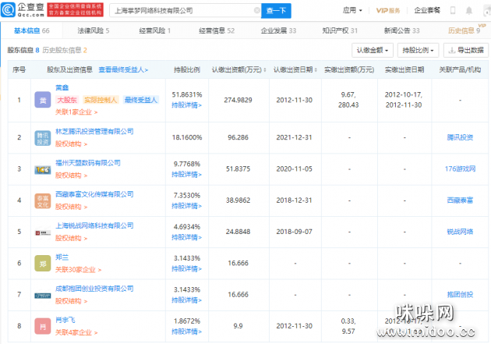491x344 pixels.
Task: Open 福州天盟数码有限公司 link
Action: click(x=88, y=163)
